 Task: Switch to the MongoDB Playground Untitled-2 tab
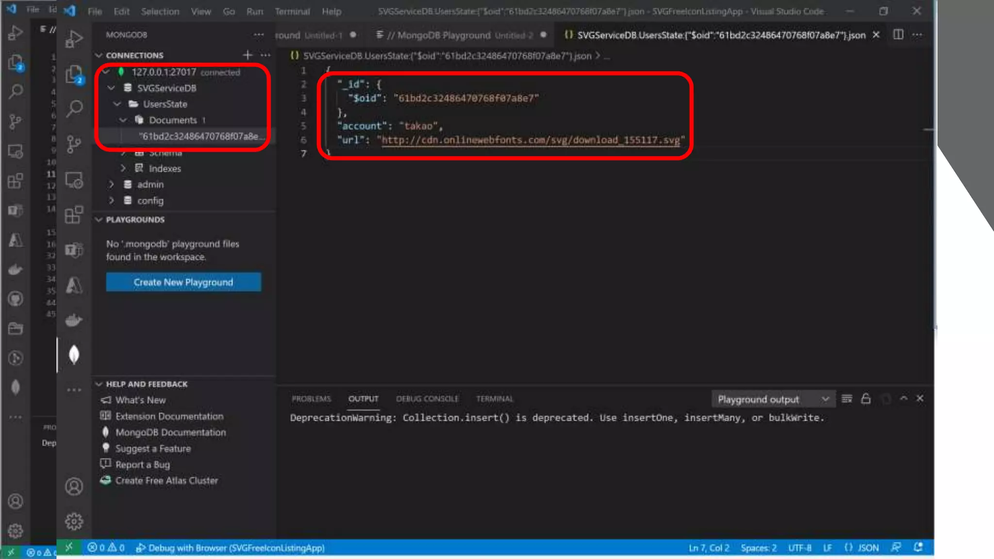pos(461,35)
